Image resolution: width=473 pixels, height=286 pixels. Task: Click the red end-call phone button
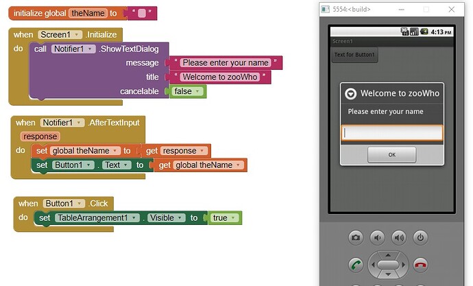click(420, 265)
